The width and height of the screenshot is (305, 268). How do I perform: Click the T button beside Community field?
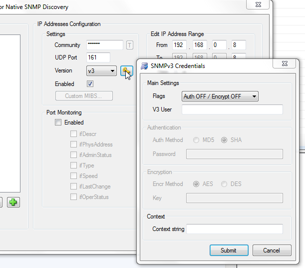130,45
